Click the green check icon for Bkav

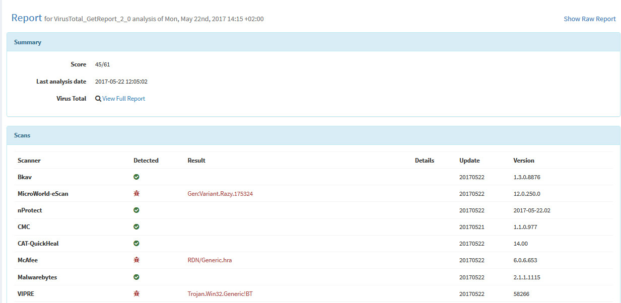tap(136, 177)
